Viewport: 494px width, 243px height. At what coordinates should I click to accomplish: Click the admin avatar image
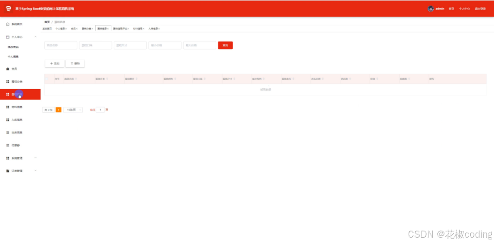[x=431, y=9]
